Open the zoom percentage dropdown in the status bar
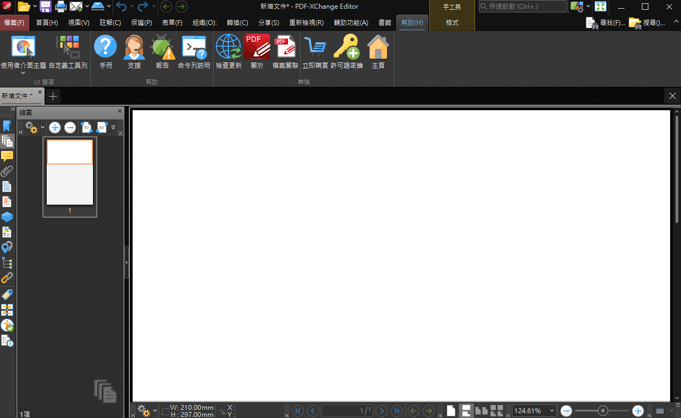This screenshot has width=681, height=418. coord(553,410)
